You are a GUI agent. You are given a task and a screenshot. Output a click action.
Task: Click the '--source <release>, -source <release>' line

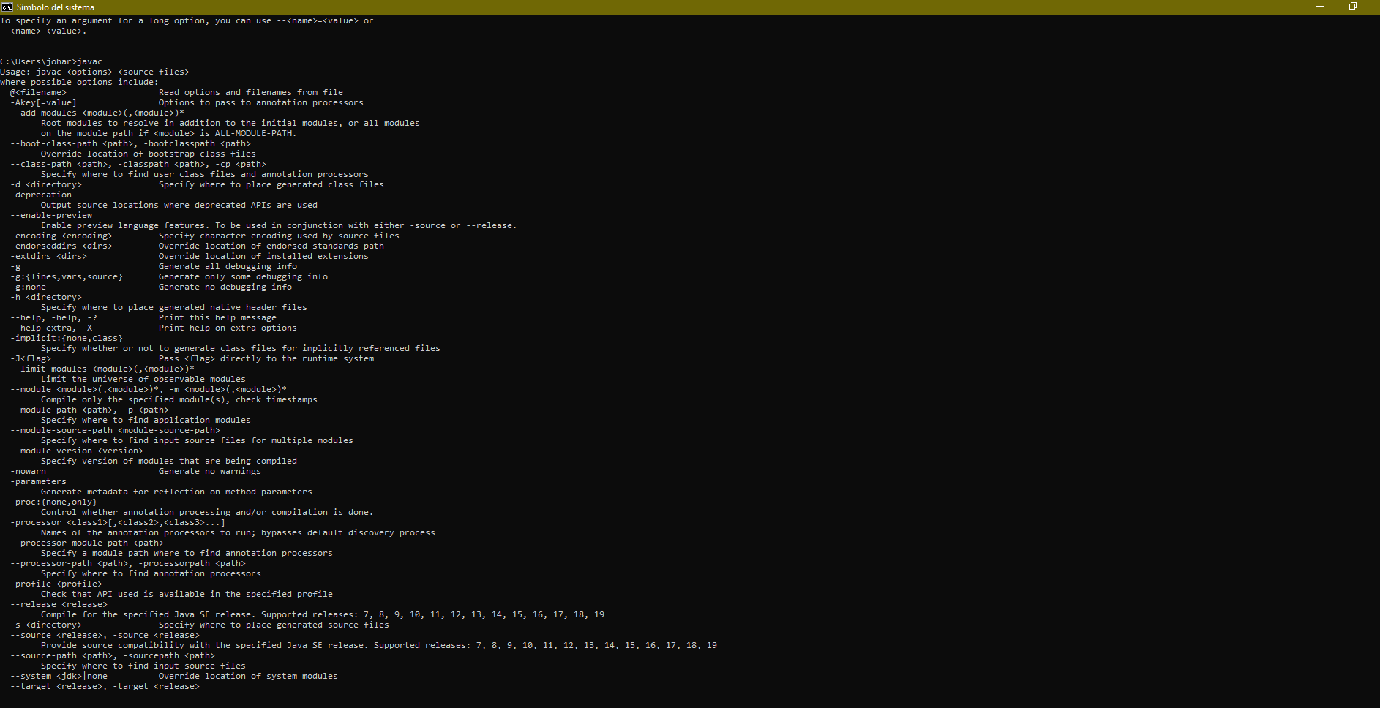point(105,635)
